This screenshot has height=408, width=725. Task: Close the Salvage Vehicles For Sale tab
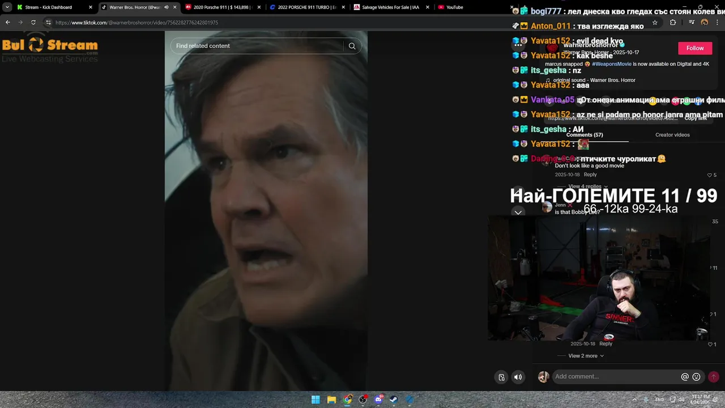coord(427,7)
